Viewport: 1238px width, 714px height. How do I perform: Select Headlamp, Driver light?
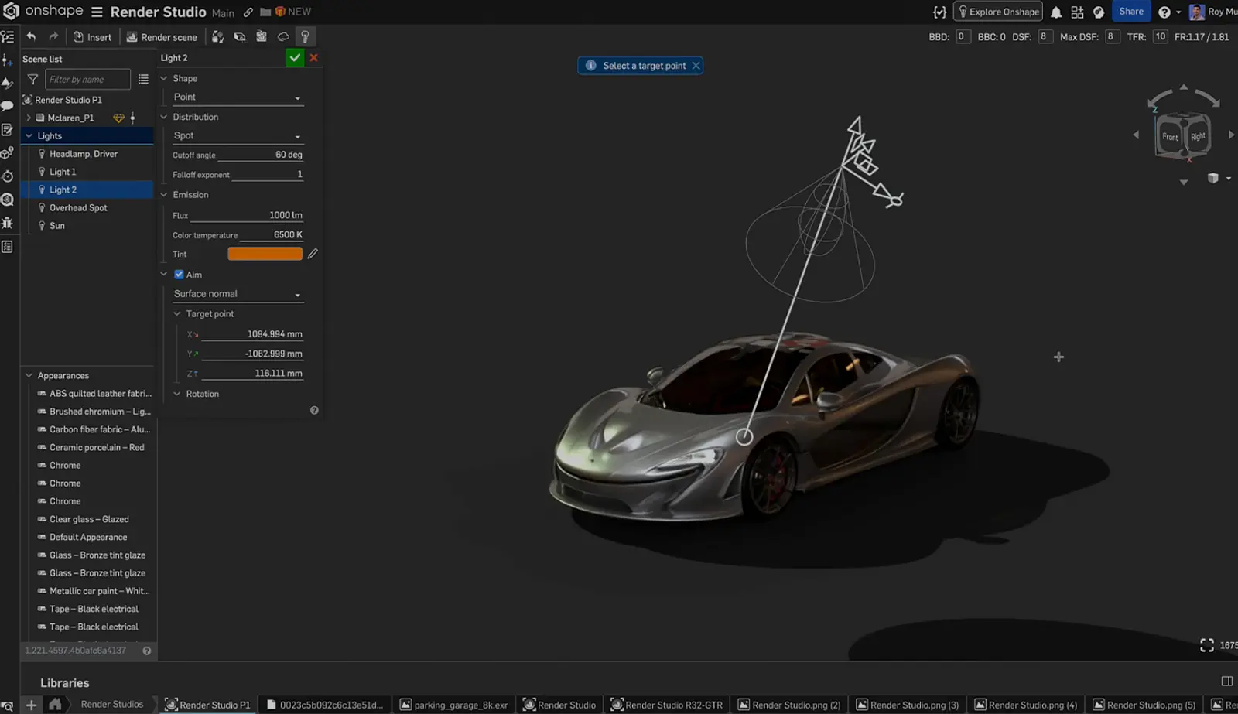click(x=83, y=154)
